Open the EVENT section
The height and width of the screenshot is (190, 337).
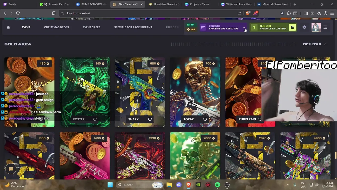(26, 27)
